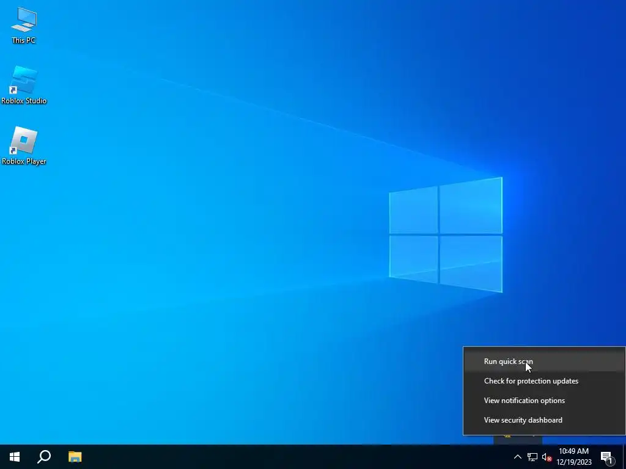Select the Roblox Studio desktop shortcut
626x469 pixels.
tap(24, 85)
